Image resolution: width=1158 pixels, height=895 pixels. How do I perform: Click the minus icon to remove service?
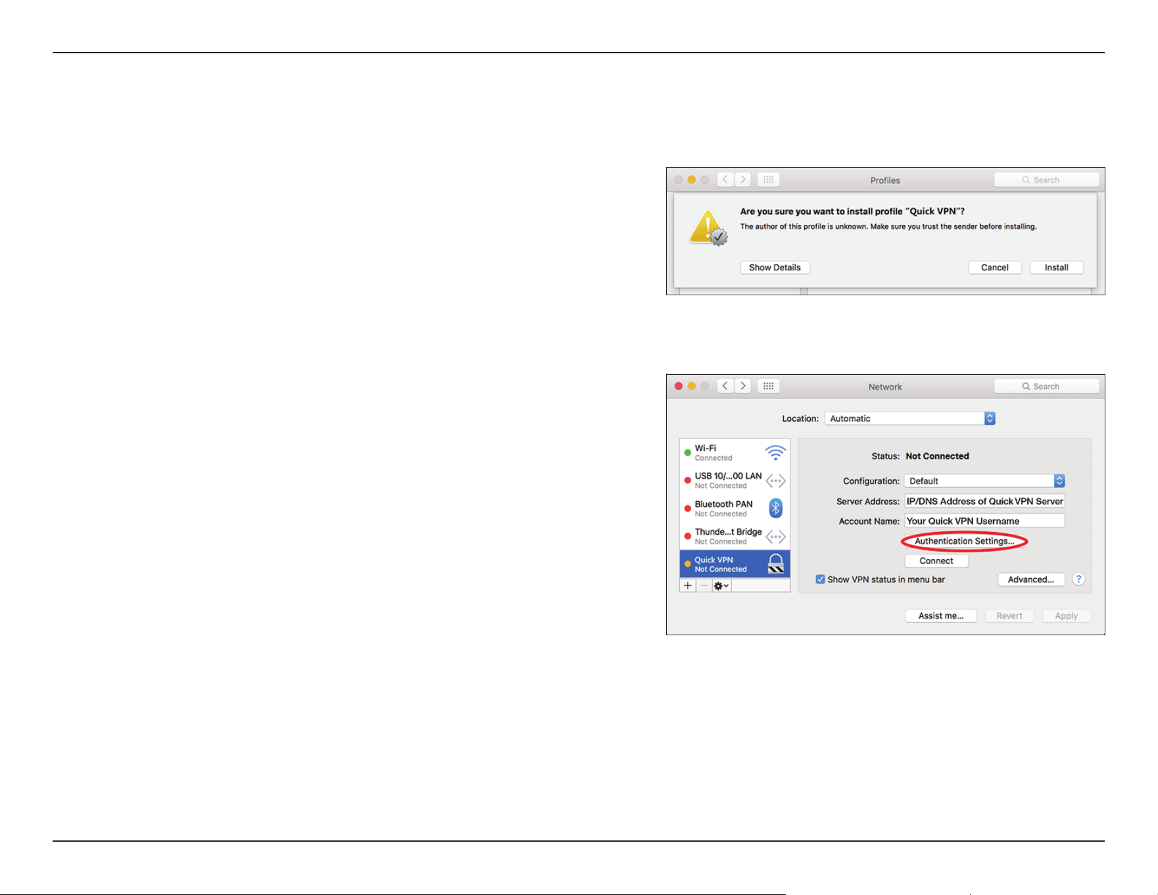(x=704, y=585)
